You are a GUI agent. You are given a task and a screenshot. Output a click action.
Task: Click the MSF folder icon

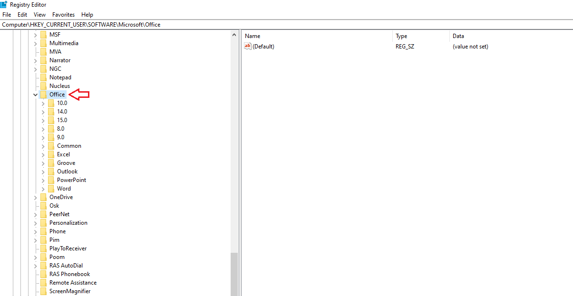44,35
